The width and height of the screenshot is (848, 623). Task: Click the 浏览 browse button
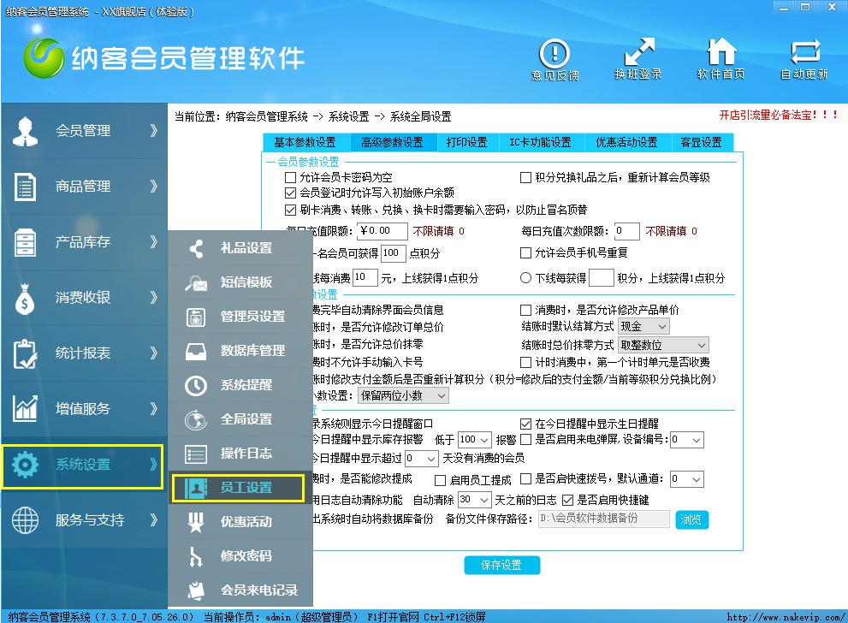[x=691, y=519]
